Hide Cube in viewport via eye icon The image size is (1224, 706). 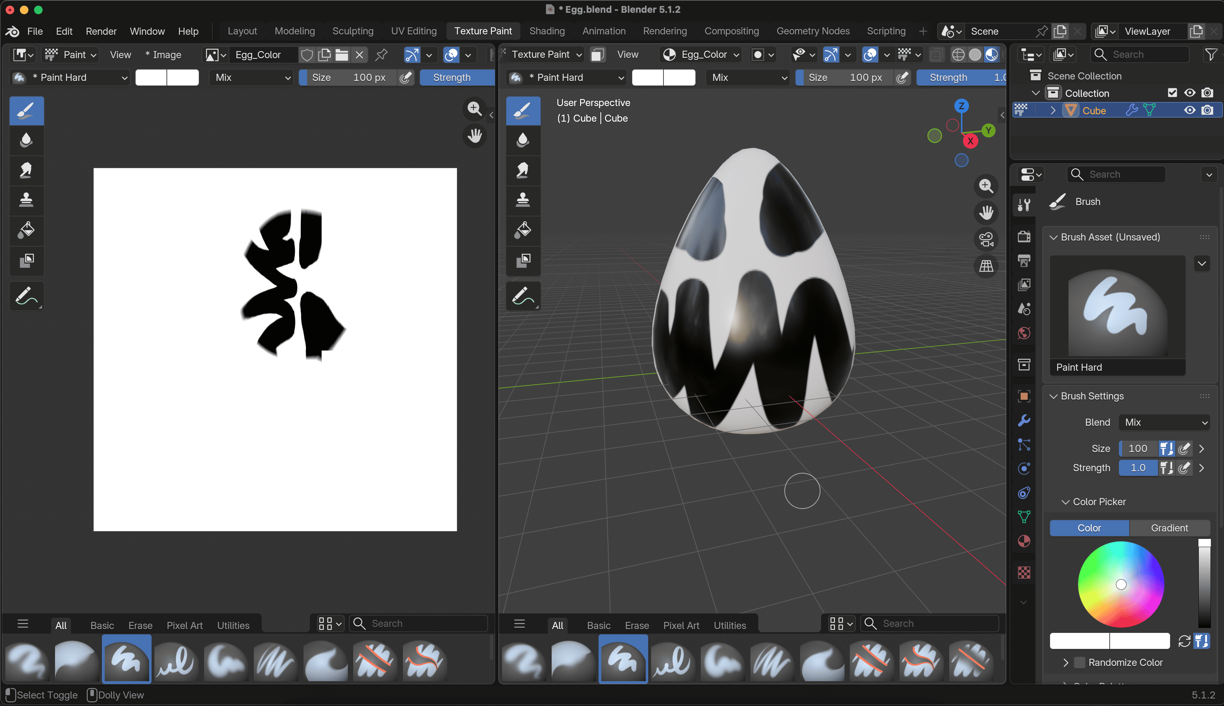(x=1190, y=110)
